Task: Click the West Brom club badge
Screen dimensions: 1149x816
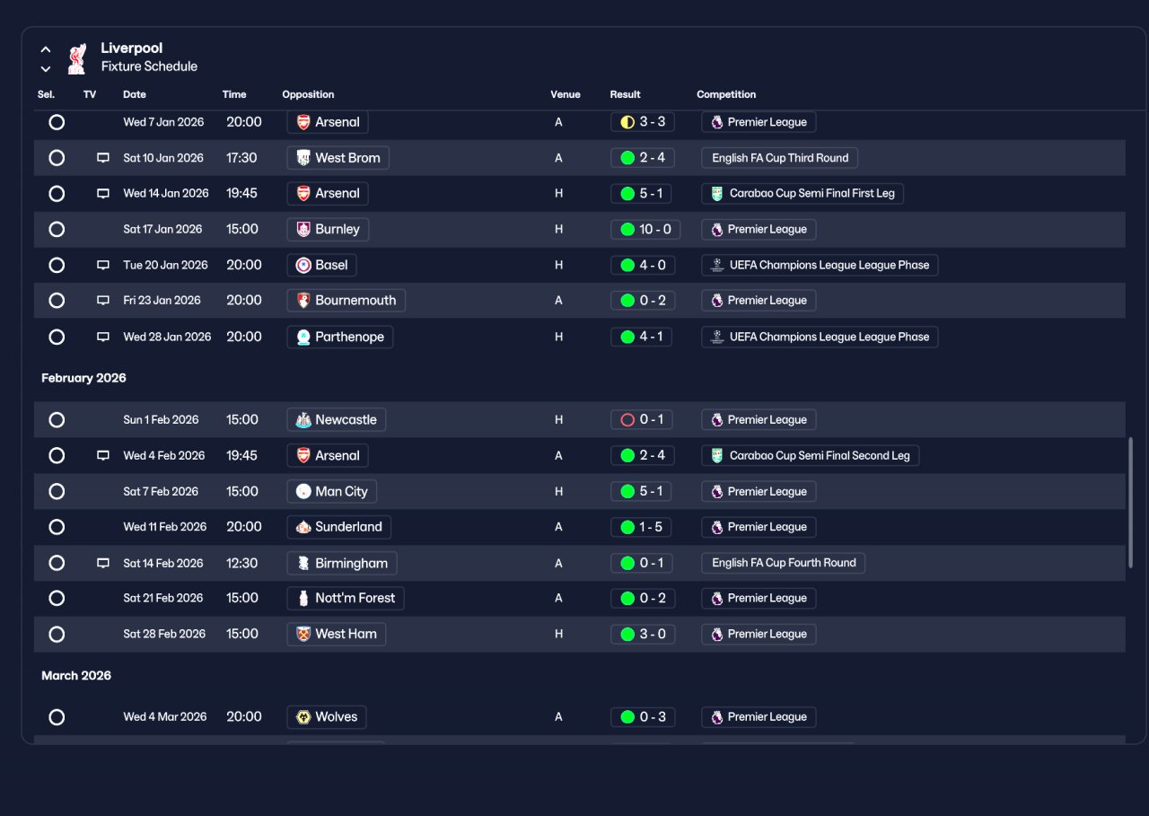Action: coord(303,158)
